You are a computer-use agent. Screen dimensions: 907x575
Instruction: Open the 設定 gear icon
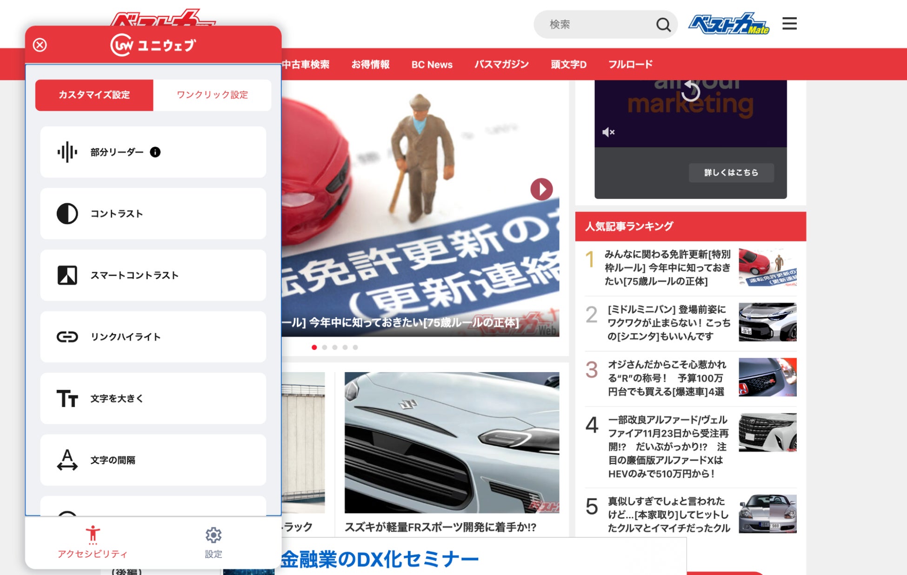pos(213,535)
